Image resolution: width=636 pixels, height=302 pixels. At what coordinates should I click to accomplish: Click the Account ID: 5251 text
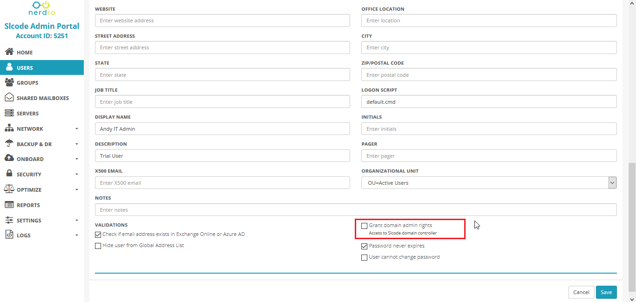(x=42, y=36)
